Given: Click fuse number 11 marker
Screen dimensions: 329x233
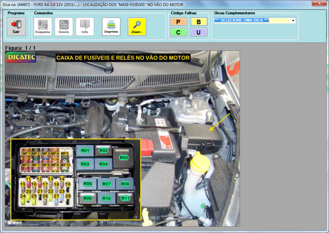Looking at the screenshot, I should point(28,179).
